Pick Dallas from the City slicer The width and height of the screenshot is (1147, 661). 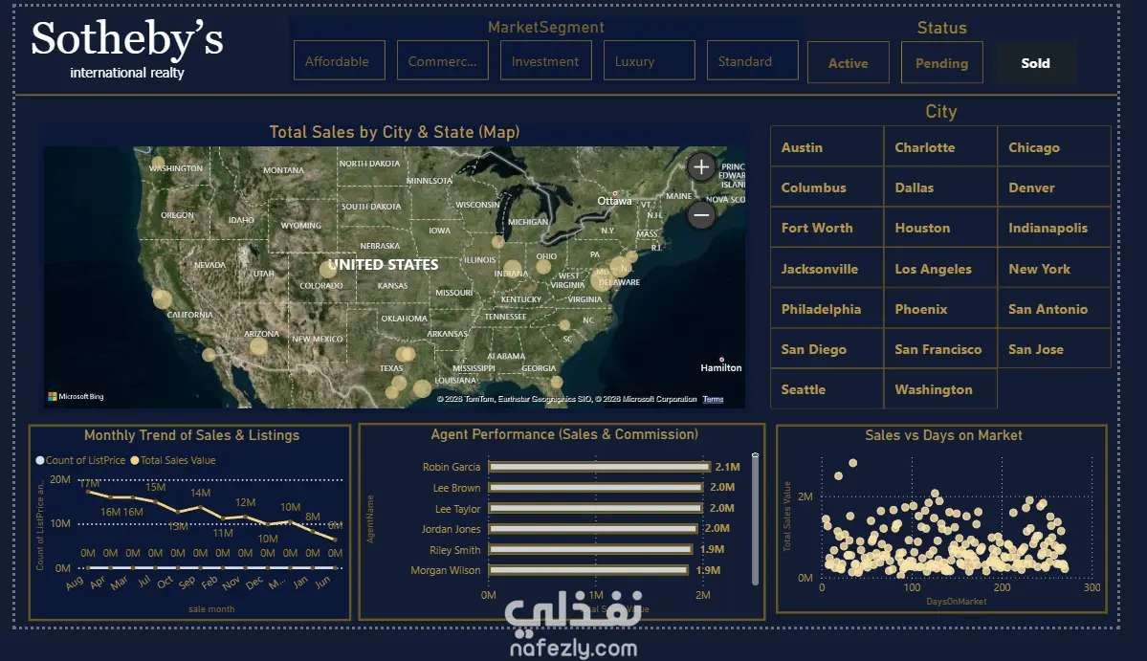click(940, 187)
